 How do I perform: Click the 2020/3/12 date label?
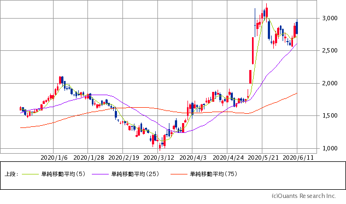pos(159,158)
